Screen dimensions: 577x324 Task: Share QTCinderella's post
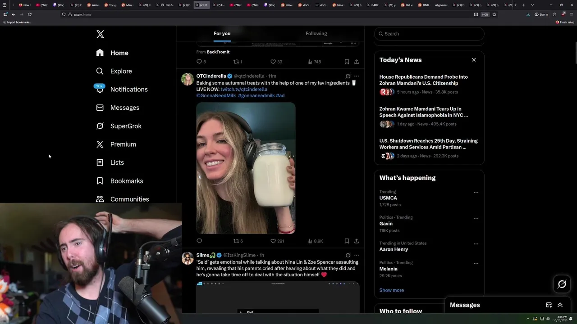[x=357, y=241]
